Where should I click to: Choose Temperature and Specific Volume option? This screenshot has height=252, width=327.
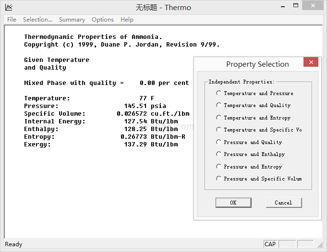coord(219,130)
